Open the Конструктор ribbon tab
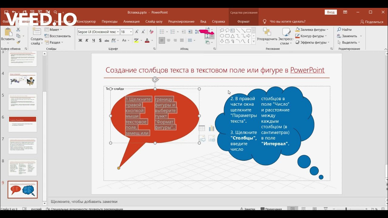Image resolution: width=388 pixels, height=218 pixels. click(86, 21)
